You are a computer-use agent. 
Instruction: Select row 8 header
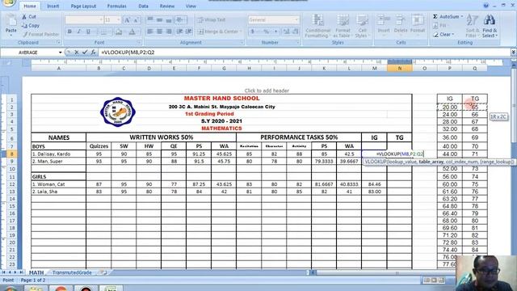(12, 154)
